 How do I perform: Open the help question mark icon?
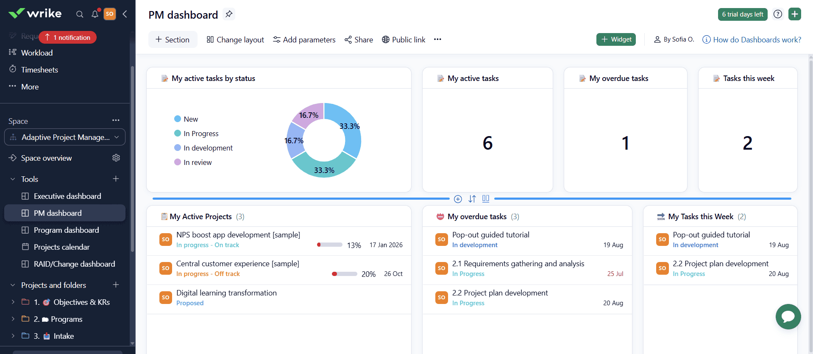click(778, 14)
